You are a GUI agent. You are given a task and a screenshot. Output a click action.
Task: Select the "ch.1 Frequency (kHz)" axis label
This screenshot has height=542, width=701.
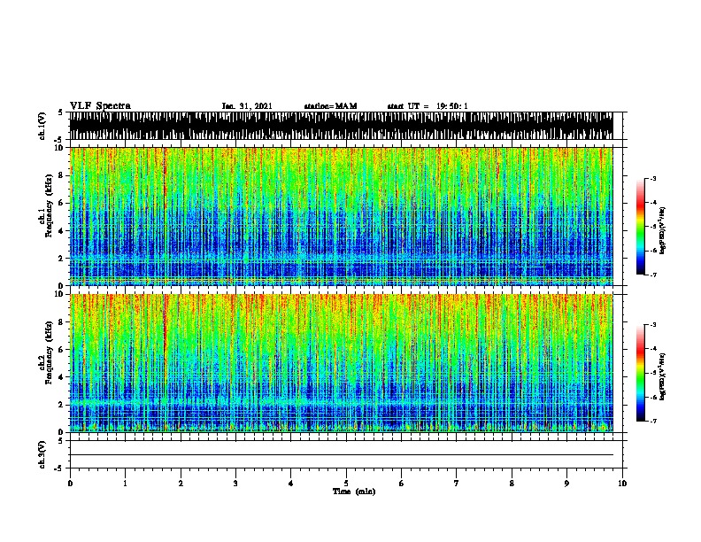(x=47, y=206)
